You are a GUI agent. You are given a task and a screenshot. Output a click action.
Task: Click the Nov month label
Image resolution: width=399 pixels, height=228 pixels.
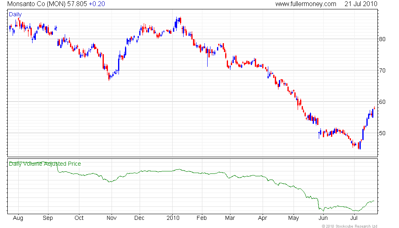[112, 218]
